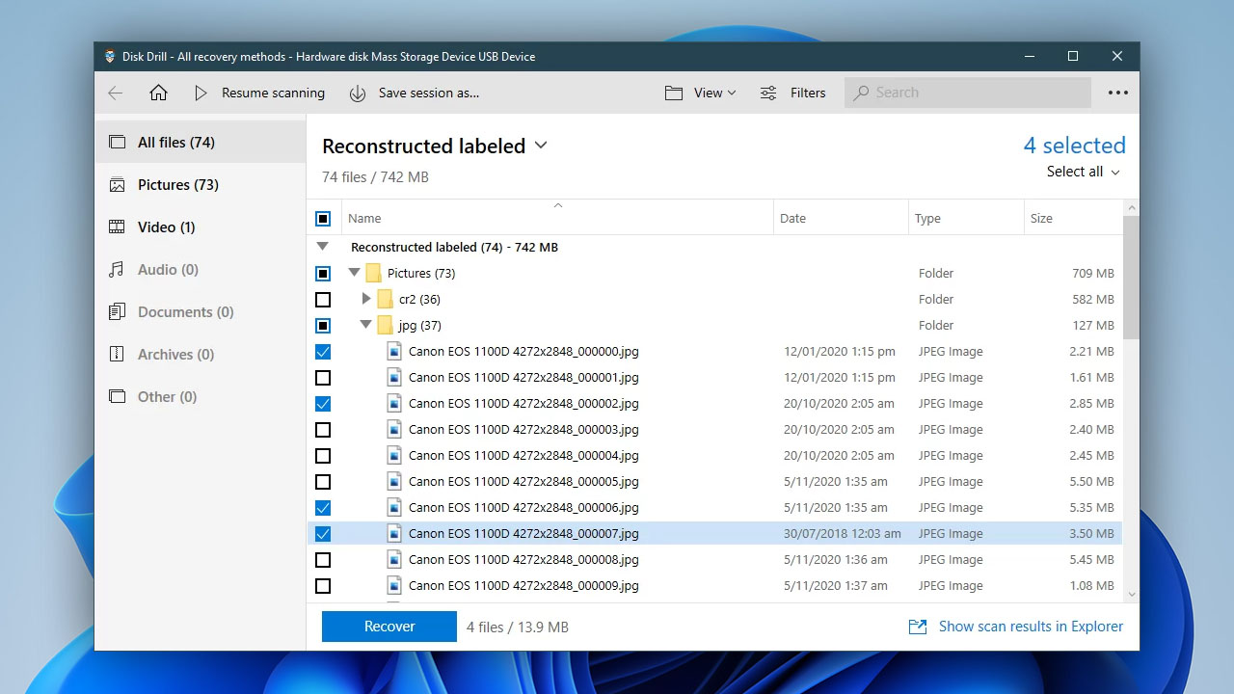Expand the cr2 (36) folder arrow
Image resolution: width=1234 pixels, height=694 pixels.
point(365,299)
